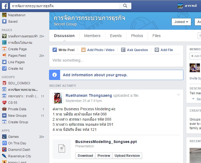This screenshot has width=201, height=163.
Task: Open Diamond Dash app icon
Action: pos(4,150)
